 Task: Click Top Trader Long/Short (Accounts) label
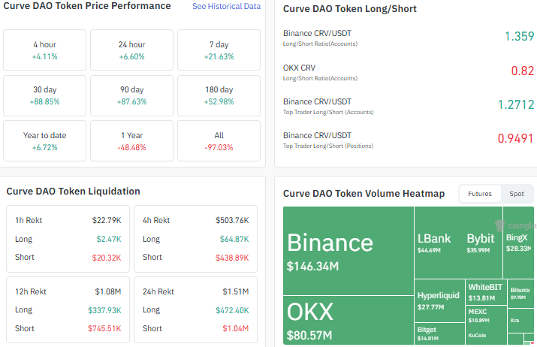(x=328, y=112)
